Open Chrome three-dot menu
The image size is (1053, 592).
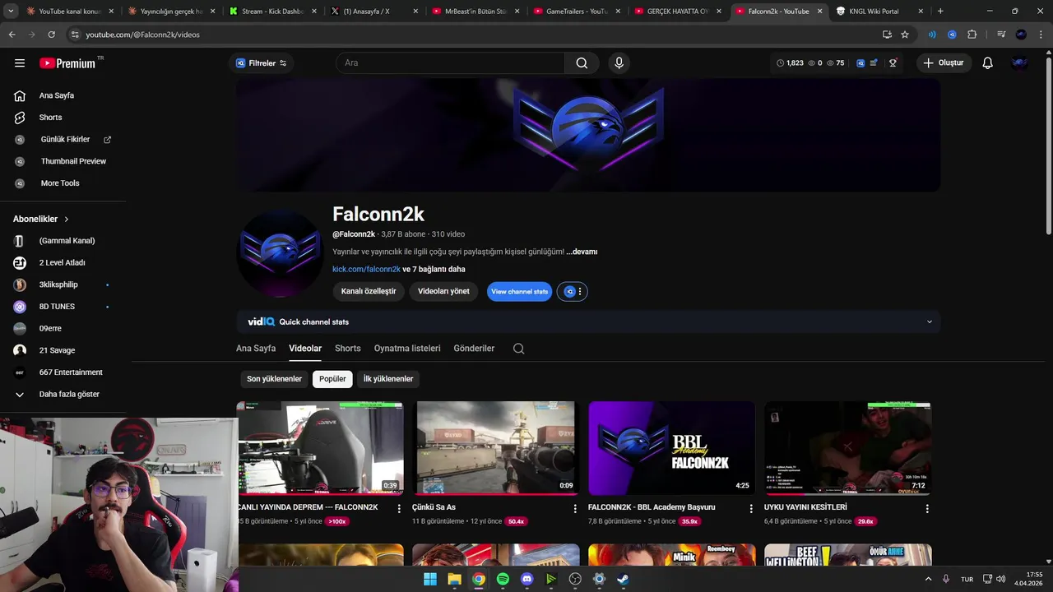[1041, 35]
